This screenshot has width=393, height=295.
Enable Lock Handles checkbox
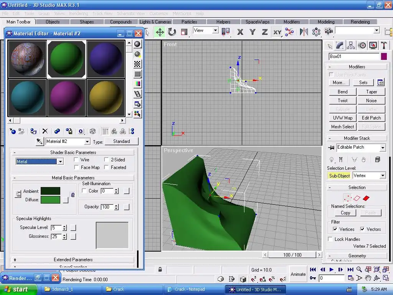click(330, 239)
